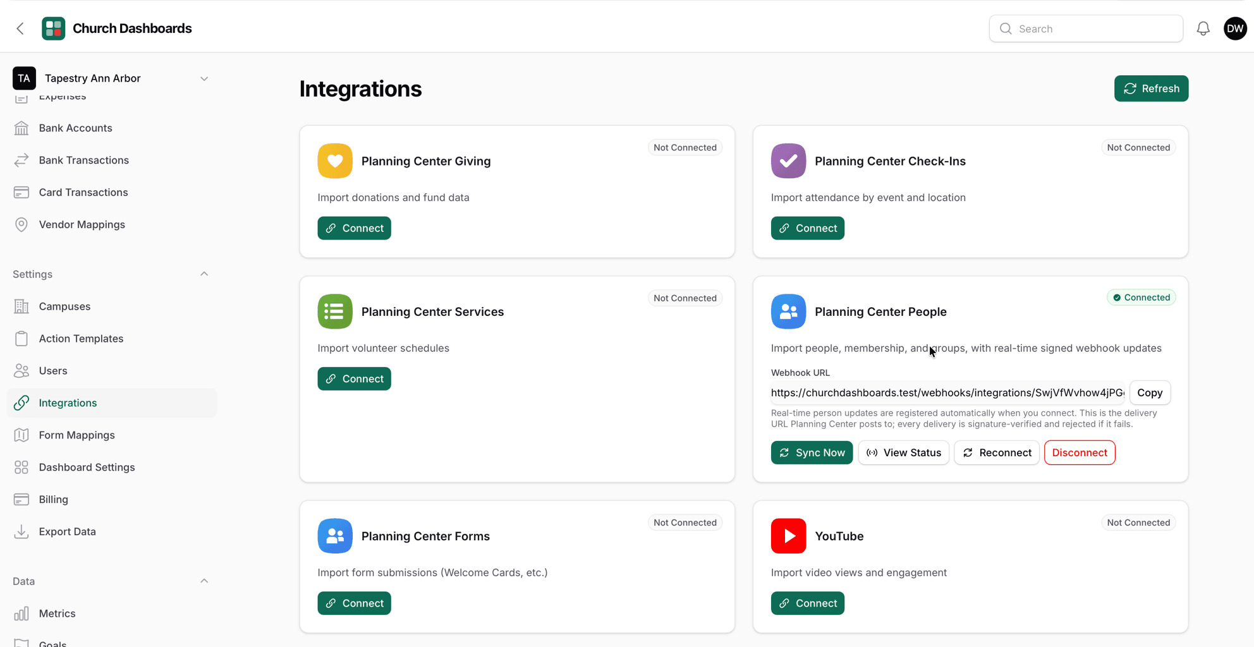This screenshot has width=1254, height=647.
Task: Click the Bank Accounts building icon
Action: (x=21, y=128)
